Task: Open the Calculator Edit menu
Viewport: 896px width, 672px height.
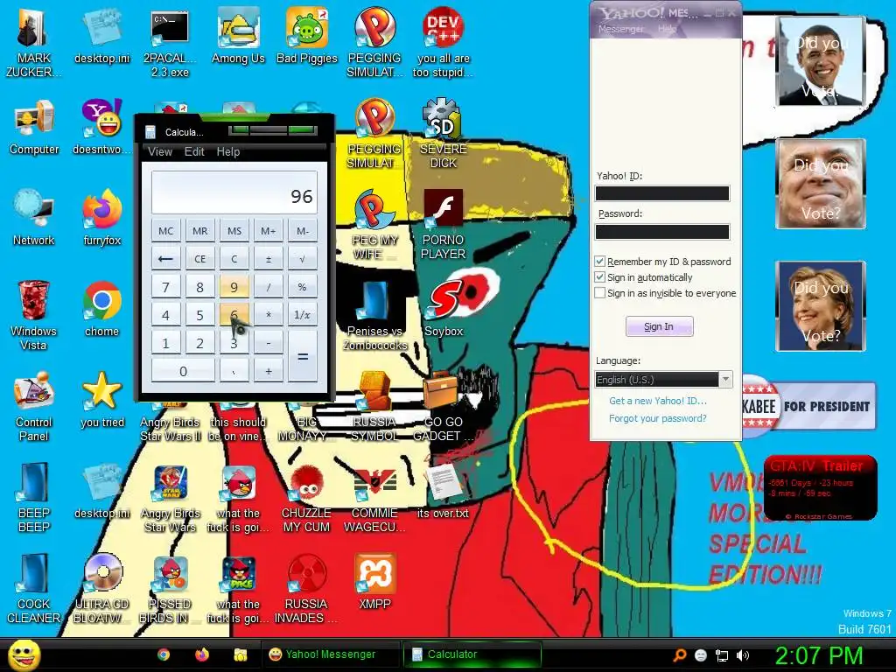Action: tap(194, 151)
